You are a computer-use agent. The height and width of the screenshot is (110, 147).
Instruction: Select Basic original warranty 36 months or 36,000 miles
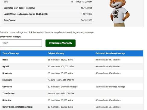(60, 60)
